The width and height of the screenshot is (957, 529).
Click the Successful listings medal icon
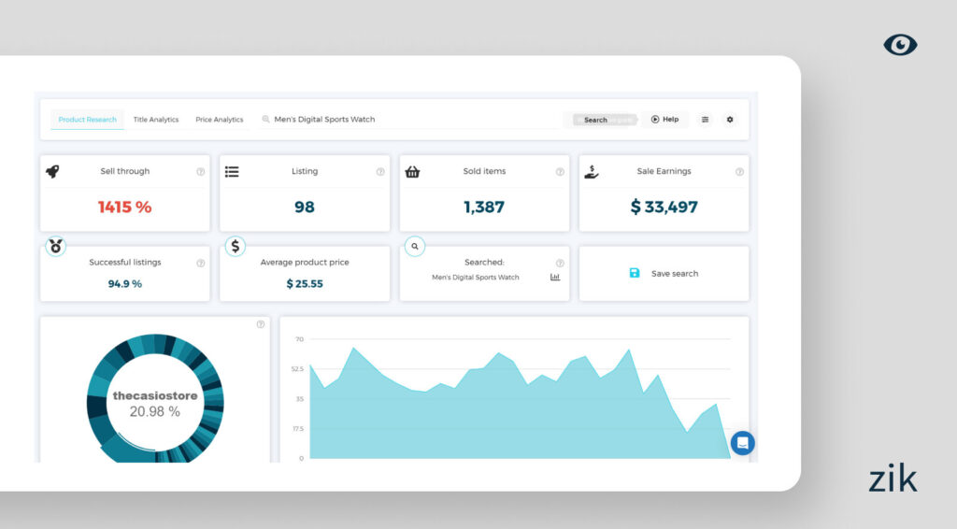(56, 247)
